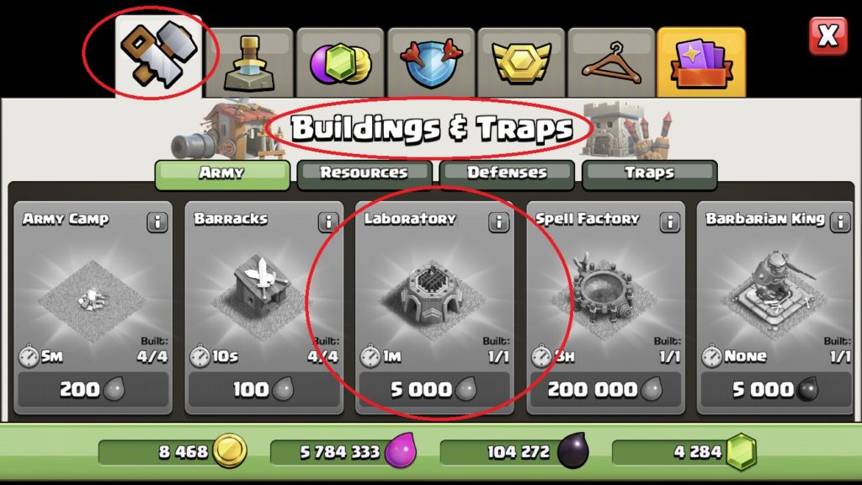The height and width of the screenshot is (485, 862).
Task: Open the clothes hanger skins tab
Action: (x=611, y=62)
